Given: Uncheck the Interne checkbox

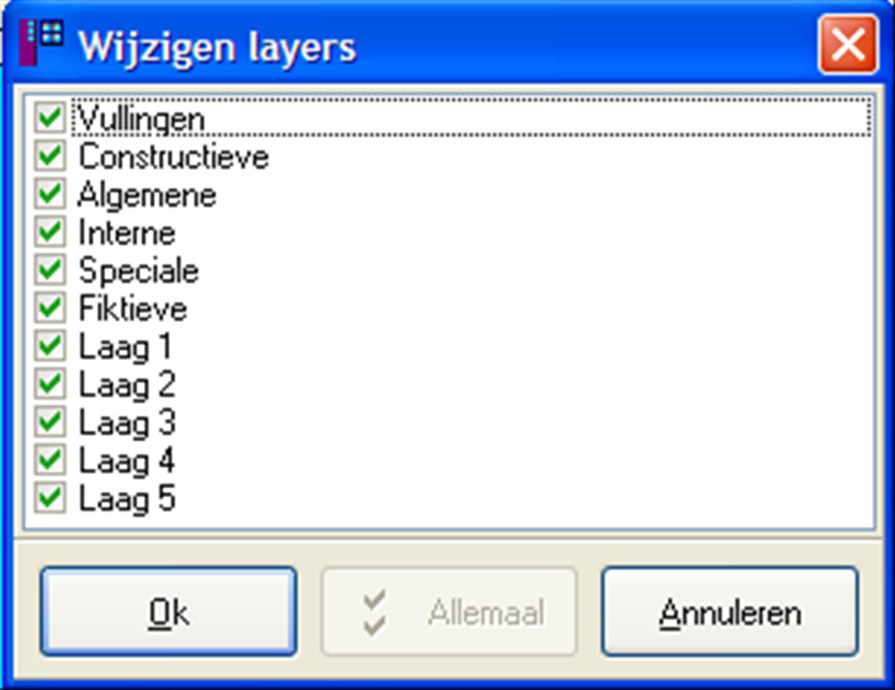Looking at the screenshot, I should 50,231.
